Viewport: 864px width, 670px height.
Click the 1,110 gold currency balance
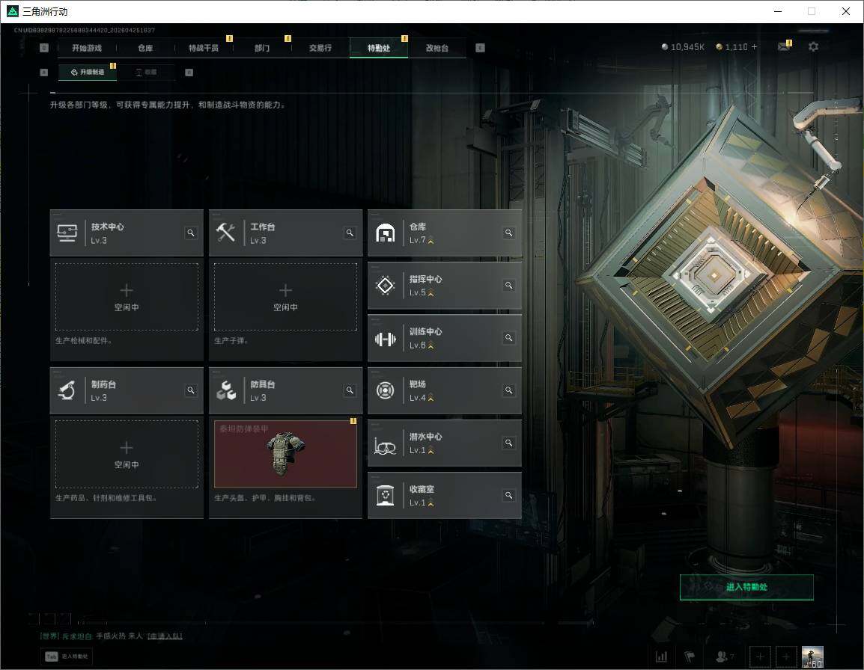click(x=731, y=47)
